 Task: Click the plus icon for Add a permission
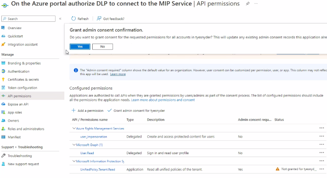(74, 111)
